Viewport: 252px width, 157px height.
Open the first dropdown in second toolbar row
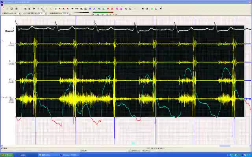pyautogui.click(x=20, y=13)
